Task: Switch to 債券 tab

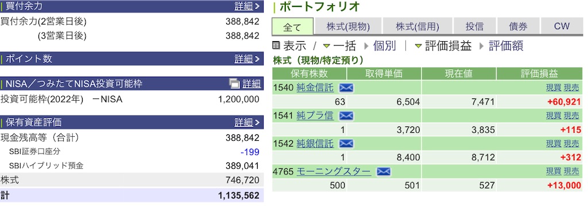Action: (x=519, y=26)
